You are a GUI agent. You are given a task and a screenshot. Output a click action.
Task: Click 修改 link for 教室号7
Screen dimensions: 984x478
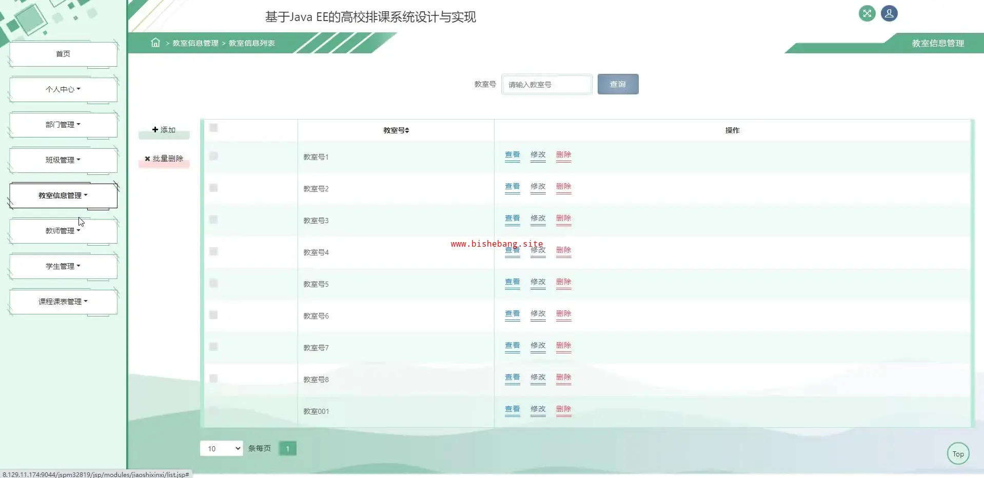pyautogui.click(x=538, y=346)
